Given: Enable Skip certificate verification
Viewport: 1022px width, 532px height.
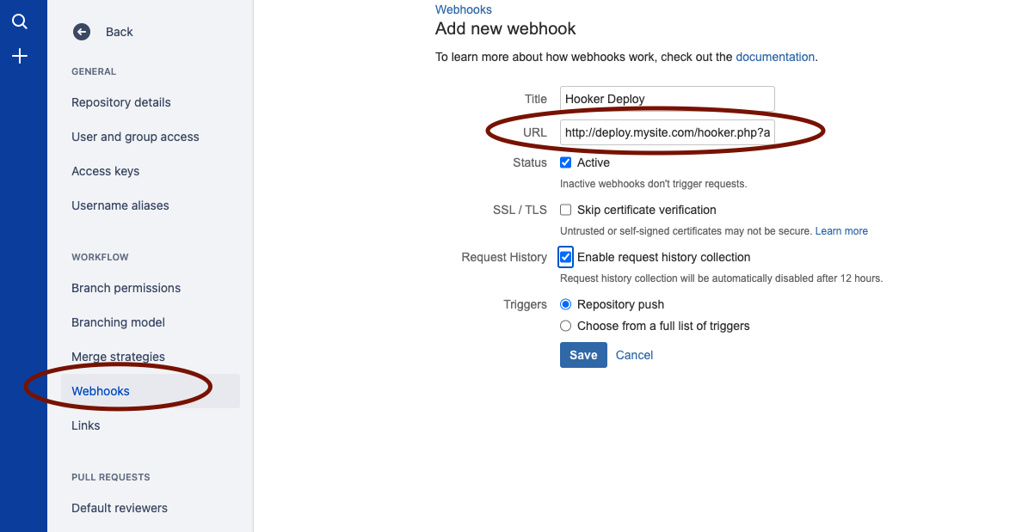Looking at the screenshot, I should pyautogui.click(x=565, y=210).
